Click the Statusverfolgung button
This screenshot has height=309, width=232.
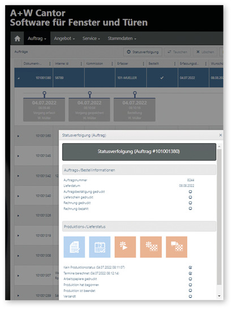[x=143, y=52]
